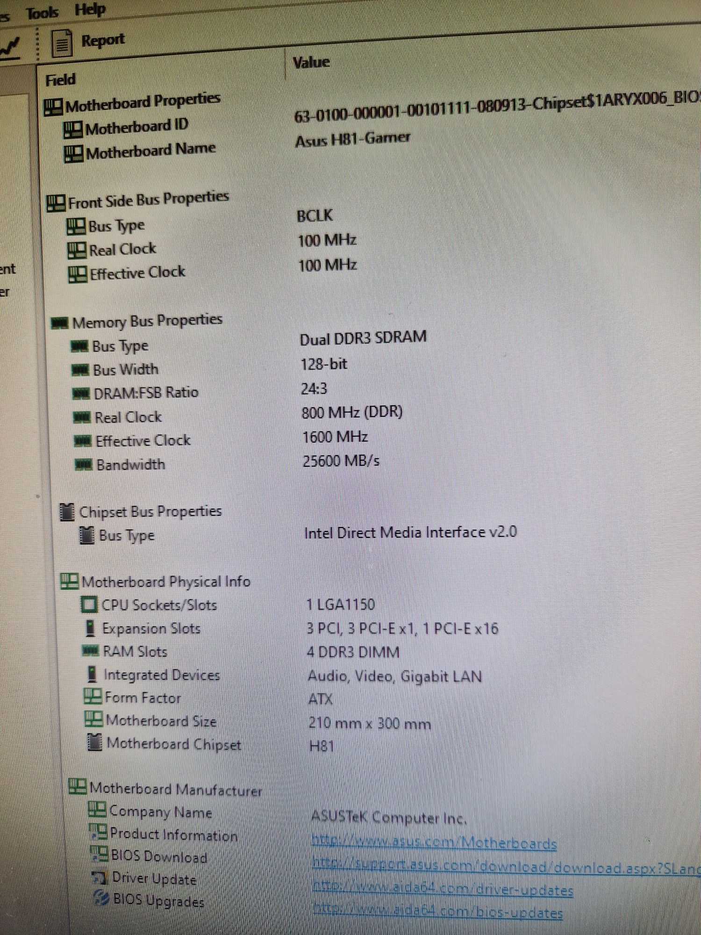The height and width of the screenshot is (935, 701).
Task: Select the Motherboard ID value string
Action: click(x=498, y=108)
